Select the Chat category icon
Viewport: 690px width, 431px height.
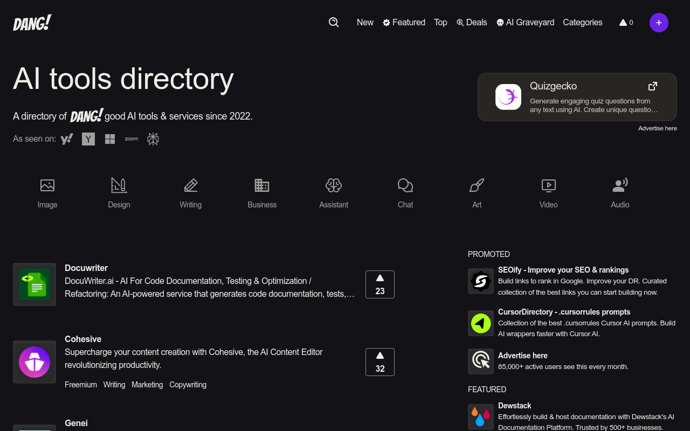click(405, 185)
